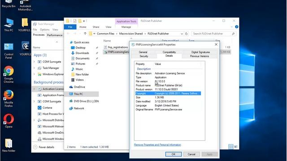
Task: Select the New folder desktop icon
Action: [x=9, y=145]
